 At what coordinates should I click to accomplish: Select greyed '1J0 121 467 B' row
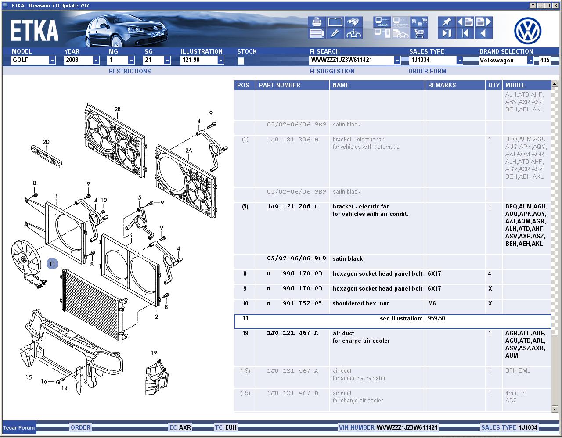tap(393, 400)
